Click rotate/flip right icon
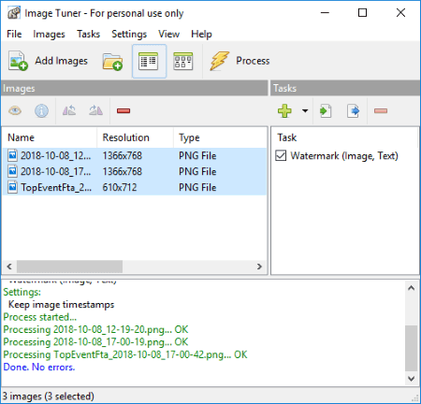Screen dimensions: 421x404 (x=95, y=110)
